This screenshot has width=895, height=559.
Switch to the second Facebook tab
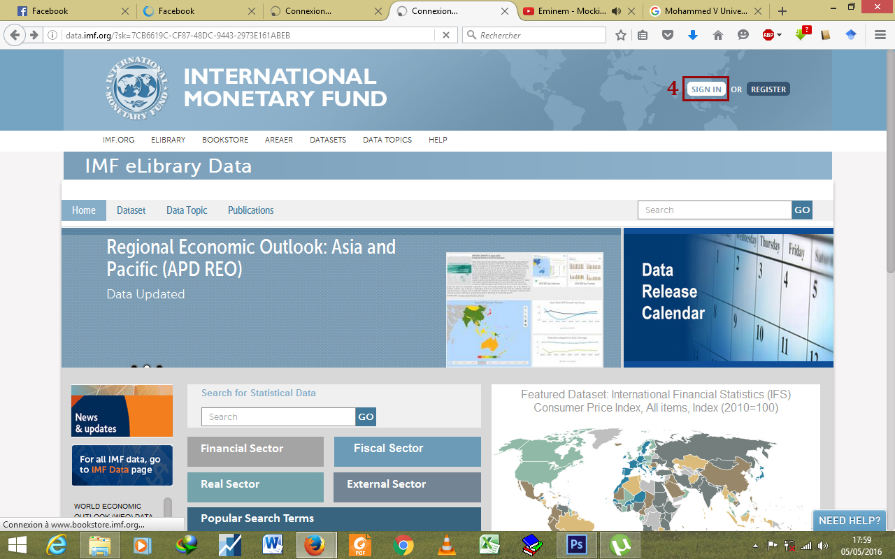[200, 11]
